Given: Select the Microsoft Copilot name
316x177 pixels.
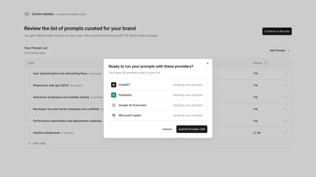Looking at the screenshot, I should tap(130, 115).
